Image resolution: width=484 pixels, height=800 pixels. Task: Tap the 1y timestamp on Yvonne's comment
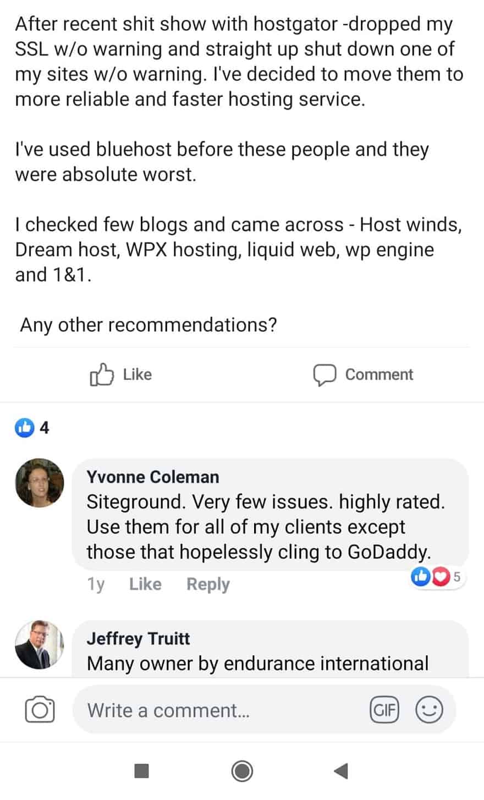[96, 584]
